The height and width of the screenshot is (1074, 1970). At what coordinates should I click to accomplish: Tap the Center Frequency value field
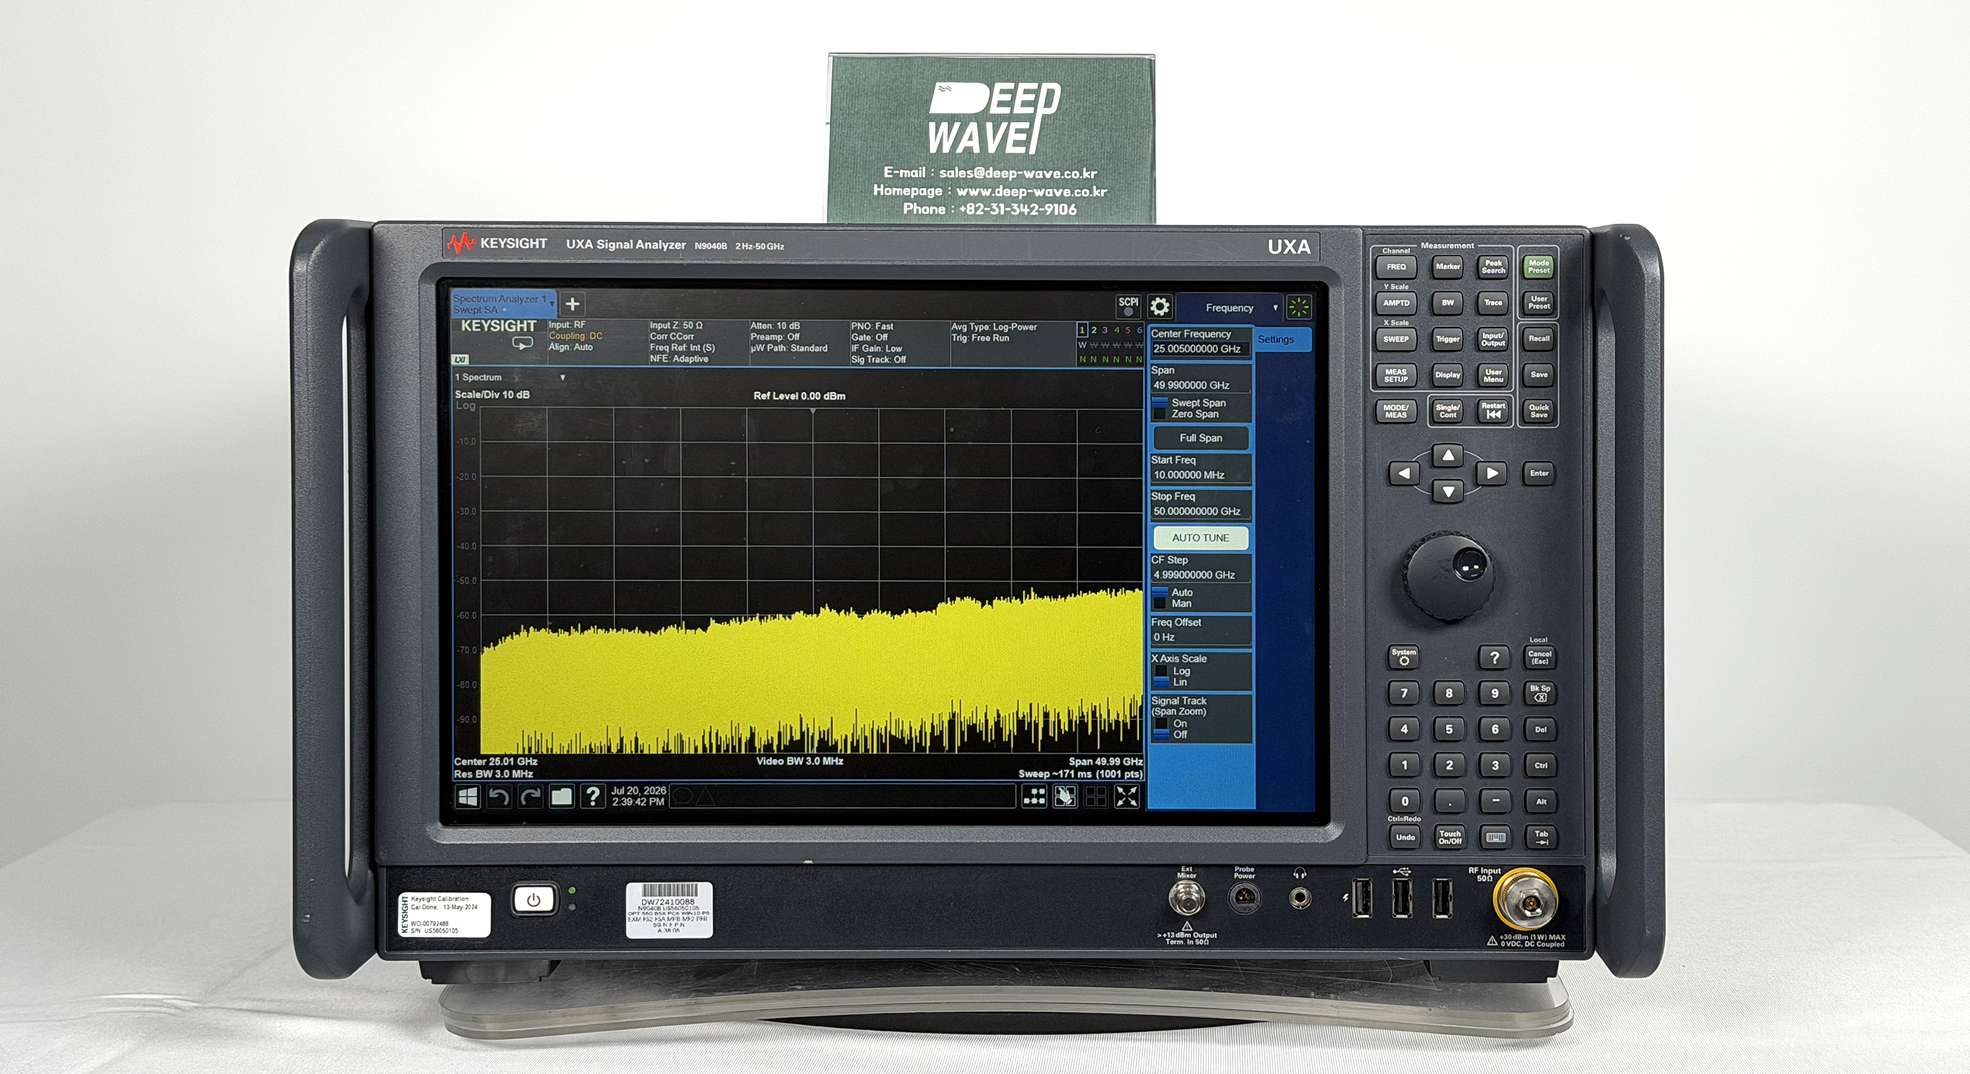[x=1201, y=348]
